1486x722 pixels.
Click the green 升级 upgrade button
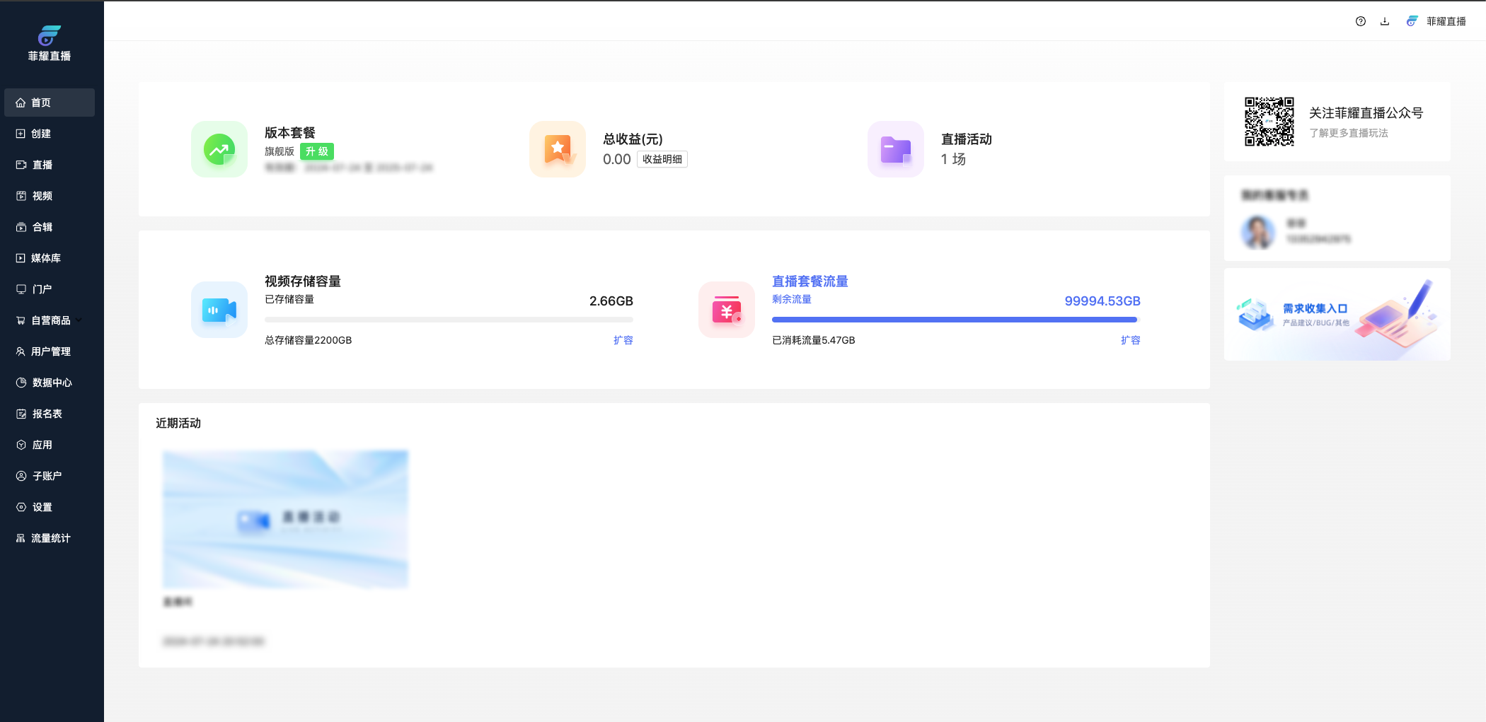point(317,151)
